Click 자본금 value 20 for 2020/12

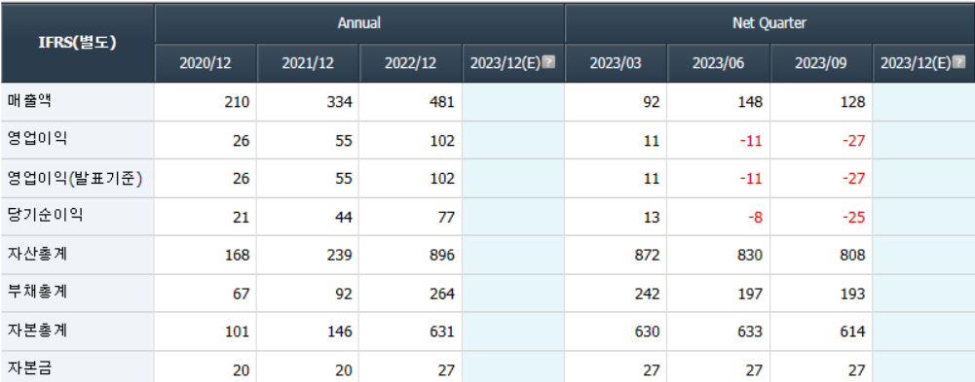(x=242, y=371)
